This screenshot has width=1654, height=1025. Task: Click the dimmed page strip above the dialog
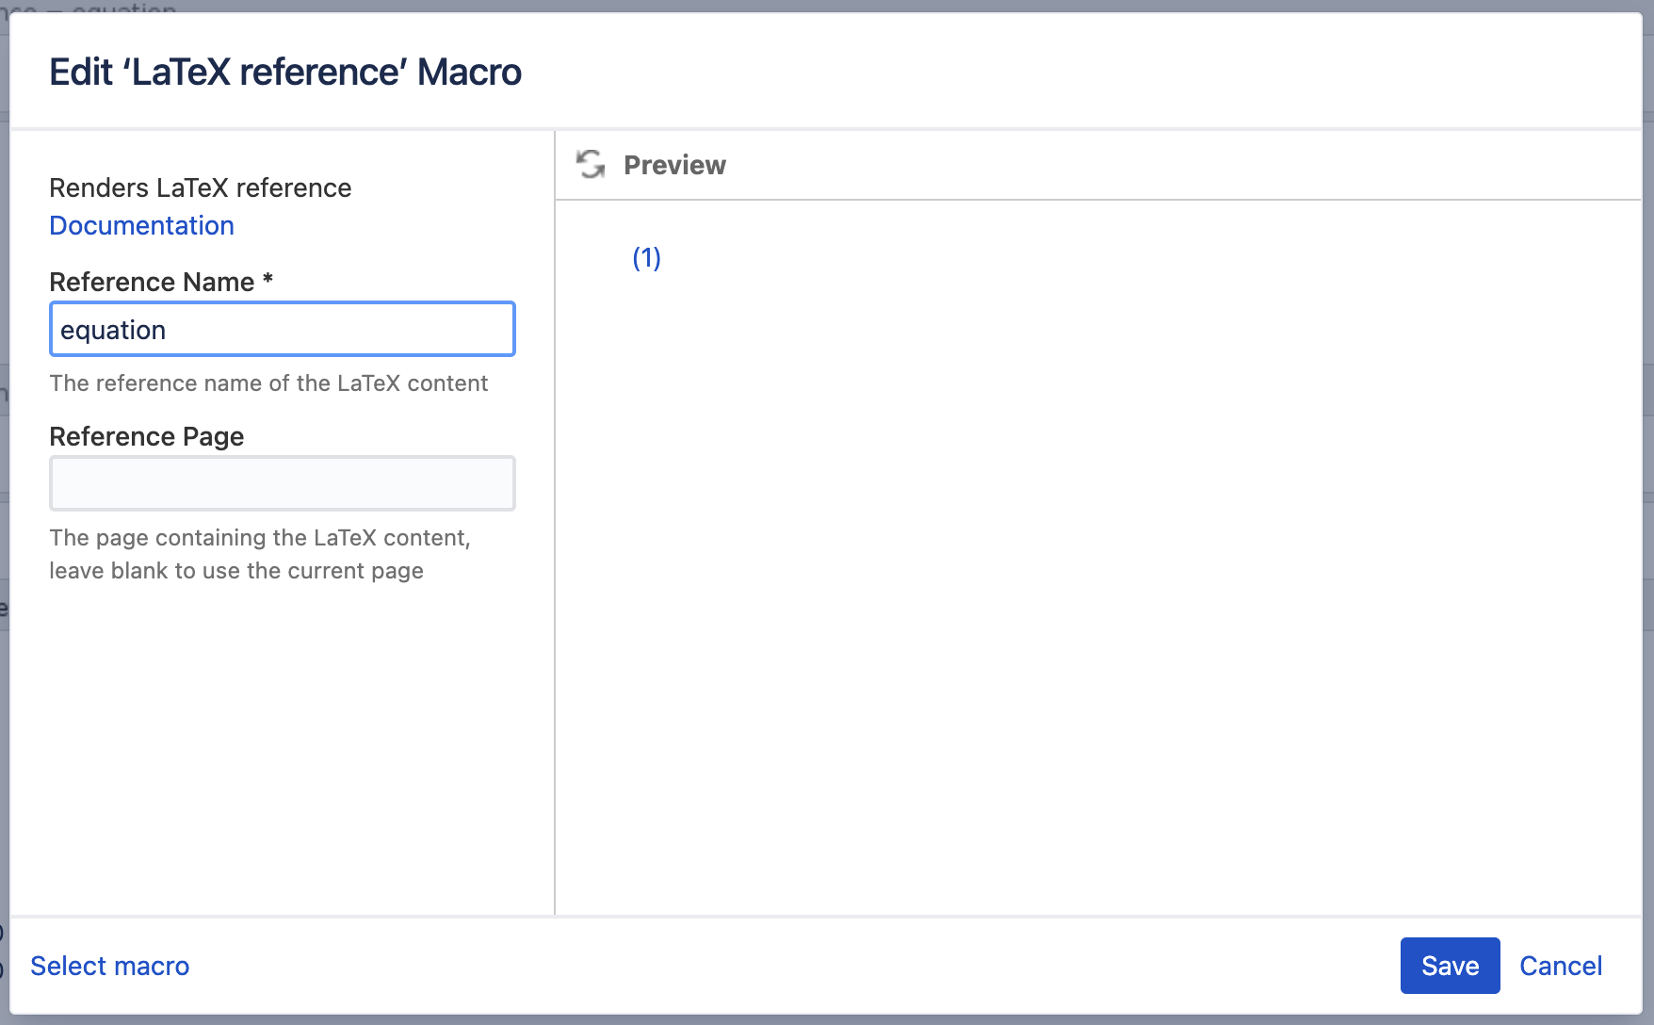827,5
